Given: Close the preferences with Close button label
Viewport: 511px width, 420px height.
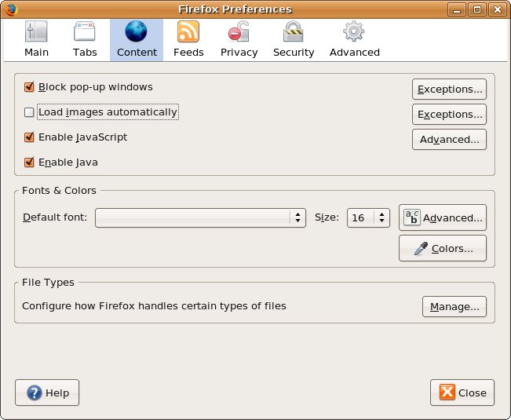Looking at the screenshot, I should (x=473, y=393).
